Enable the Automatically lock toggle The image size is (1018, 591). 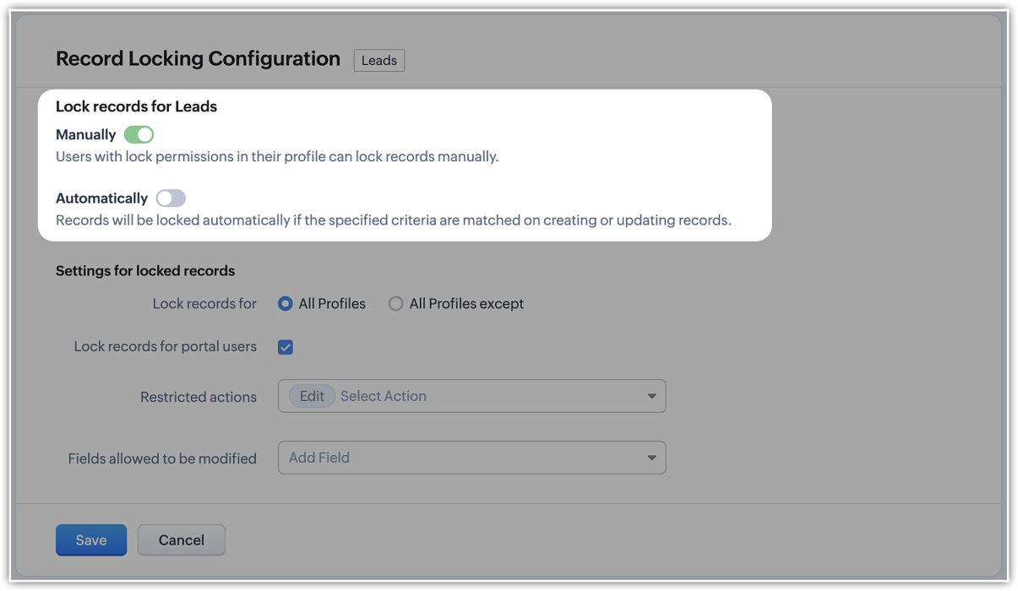[x=170, y=198]
